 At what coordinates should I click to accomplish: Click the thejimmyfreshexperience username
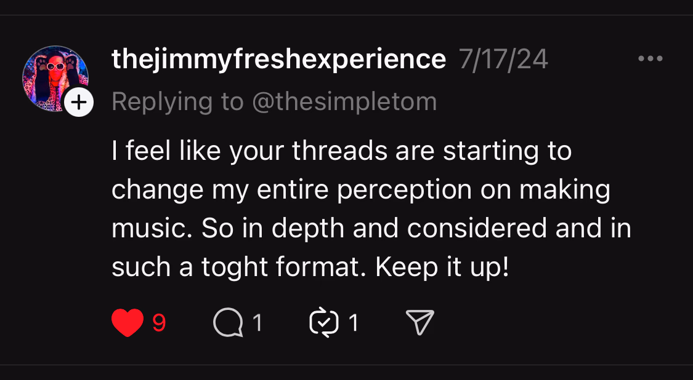[278, 60]
